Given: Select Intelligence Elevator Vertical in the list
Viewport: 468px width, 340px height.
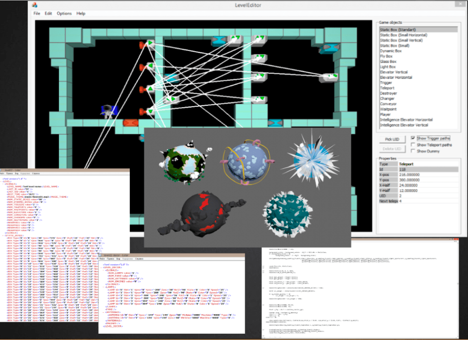Looking at the screenshot, I should (x=419, y=125).
